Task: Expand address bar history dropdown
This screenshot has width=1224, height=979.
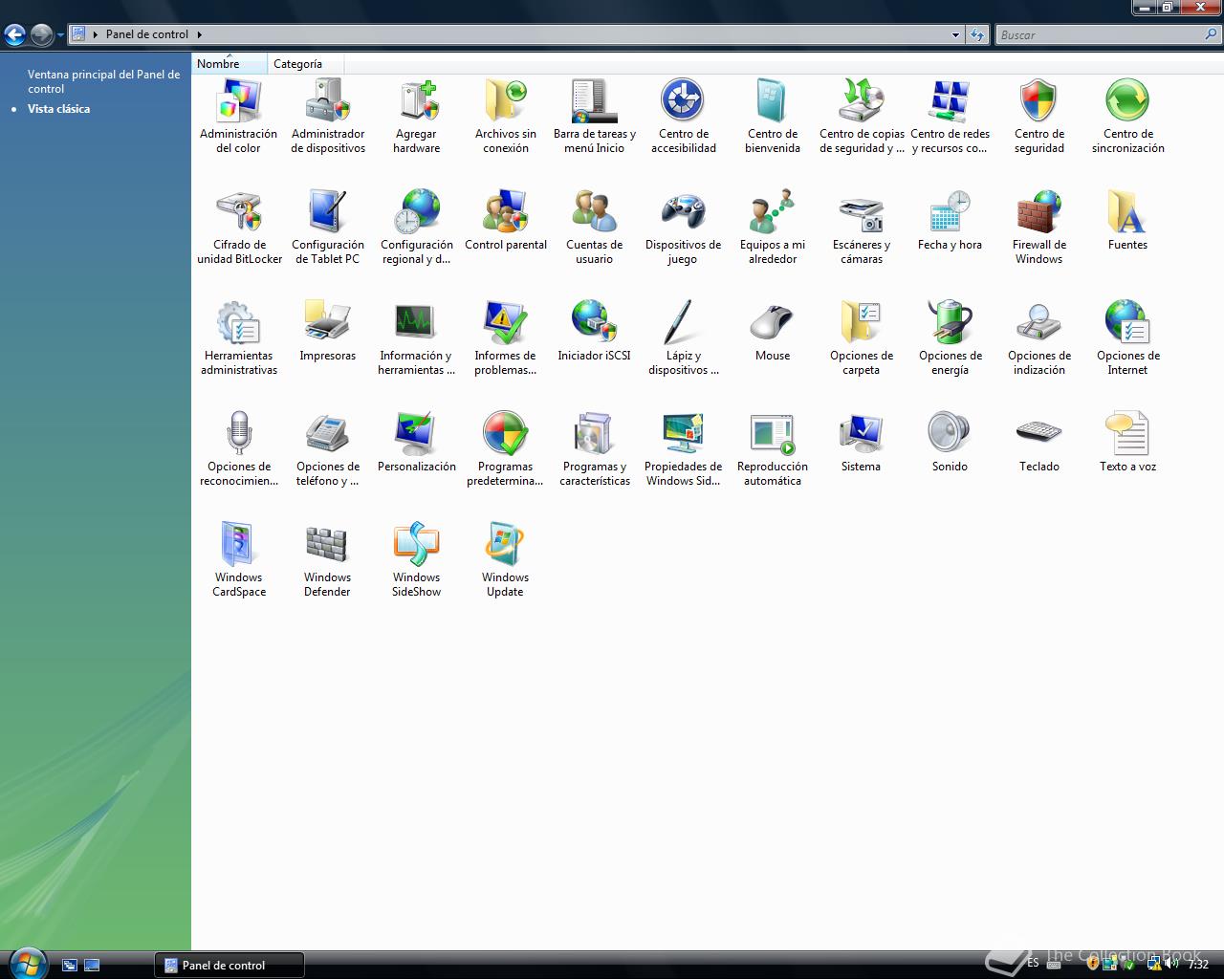Action: click(955, 34)
